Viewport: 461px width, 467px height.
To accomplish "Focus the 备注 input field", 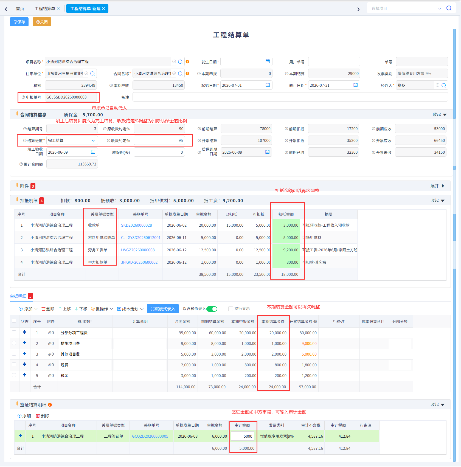I will coord(290,97).
